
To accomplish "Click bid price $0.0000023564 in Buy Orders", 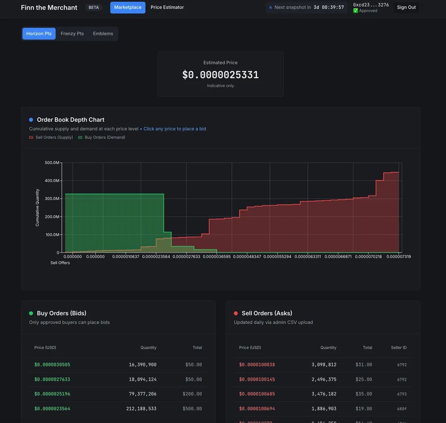I will pyautogui.click(x=52, y=409).
